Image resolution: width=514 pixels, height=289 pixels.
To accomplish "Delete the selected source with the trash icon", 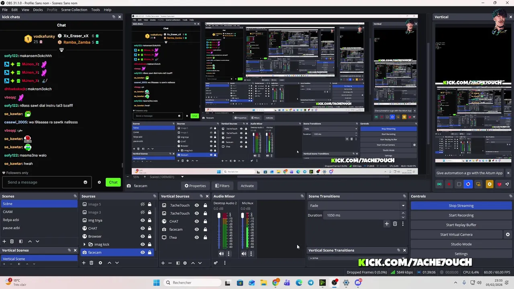I will point(91,263).
